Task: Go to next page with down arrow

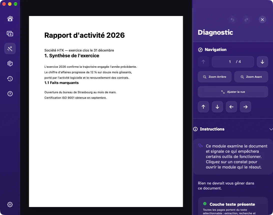Action: pos(262,62)
